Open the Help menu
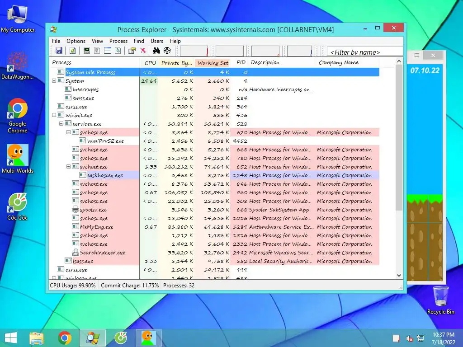Image resolution: width=463 pixels, height=347 pixels. point(175,41)
